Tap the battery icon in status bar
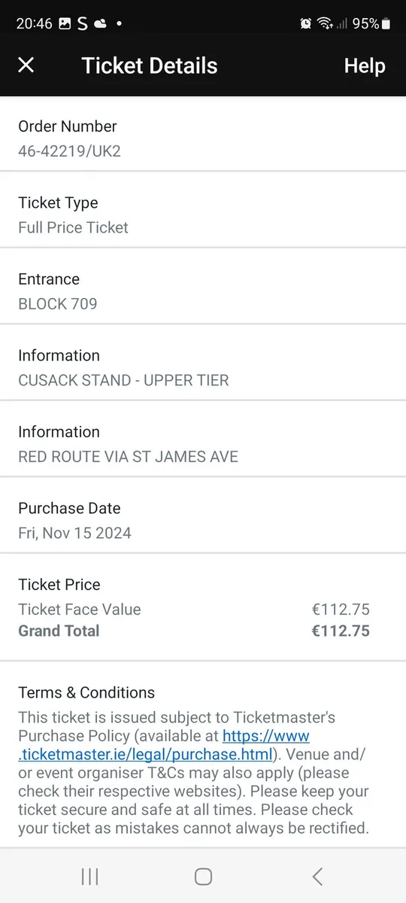 tap(386, 23)
